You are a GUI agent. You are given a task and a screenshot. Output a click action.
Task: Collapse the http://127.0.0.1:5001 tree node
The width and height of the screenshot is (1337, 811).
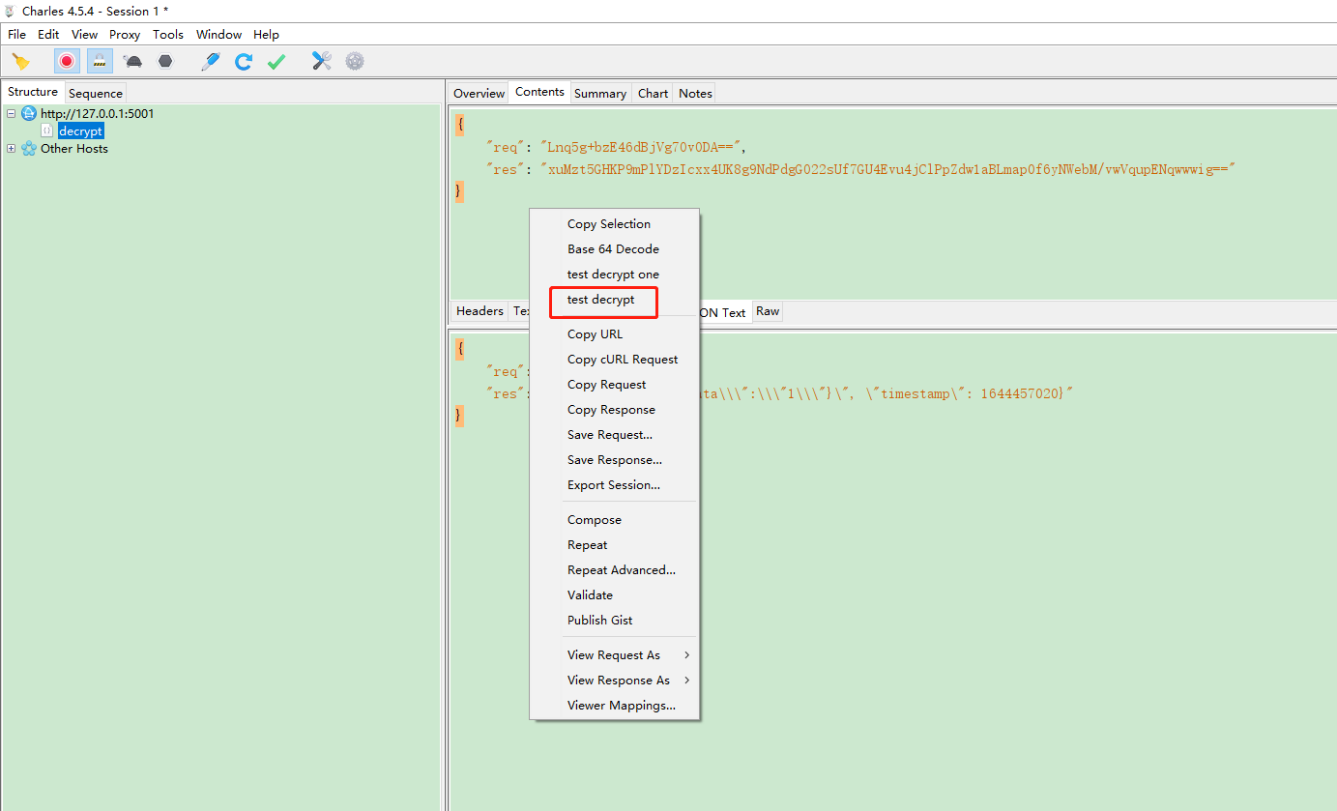tap(10, 113)
